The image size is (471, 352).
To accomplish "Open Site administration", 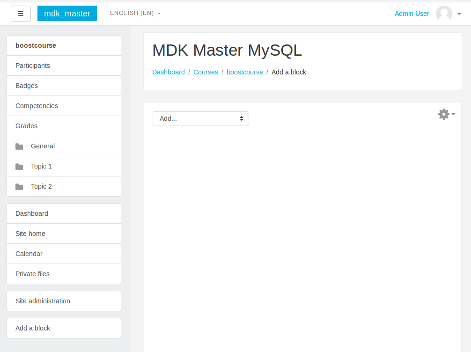I will (x=64, y=301).
